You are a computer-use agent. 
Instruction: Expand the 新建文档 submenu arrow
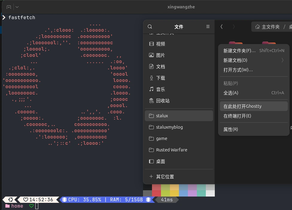[x=282, y=60]
